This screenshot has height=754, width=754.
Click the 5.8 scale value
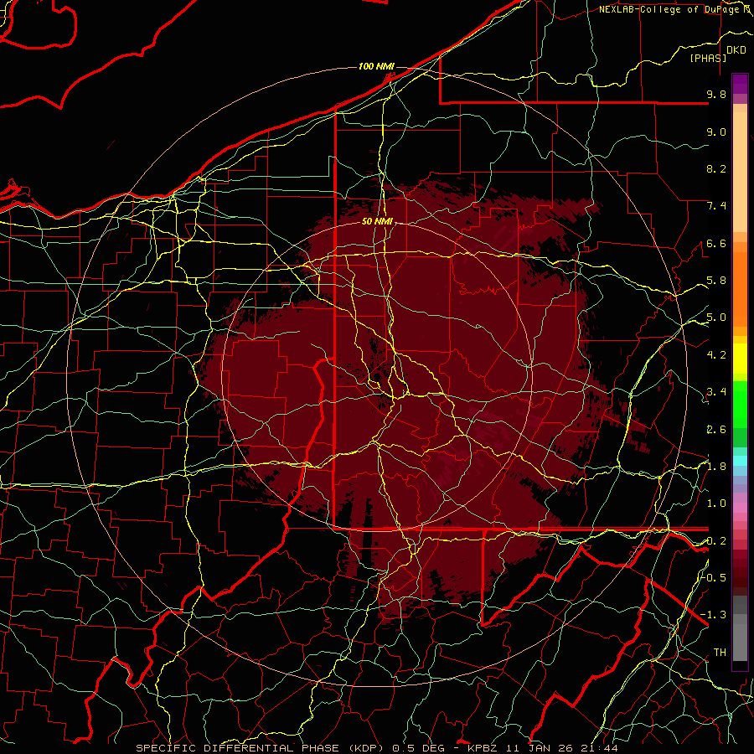[x=716, y=281]
